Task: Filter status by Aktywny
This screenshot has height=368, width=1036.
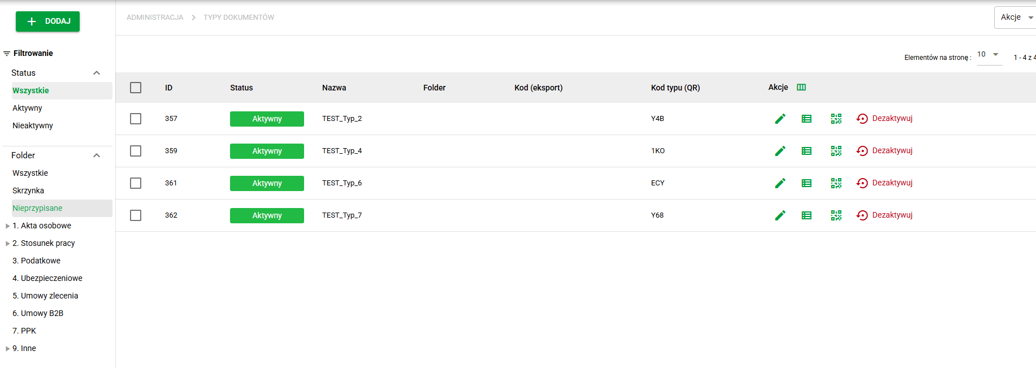Action: (x=27, y=108)
